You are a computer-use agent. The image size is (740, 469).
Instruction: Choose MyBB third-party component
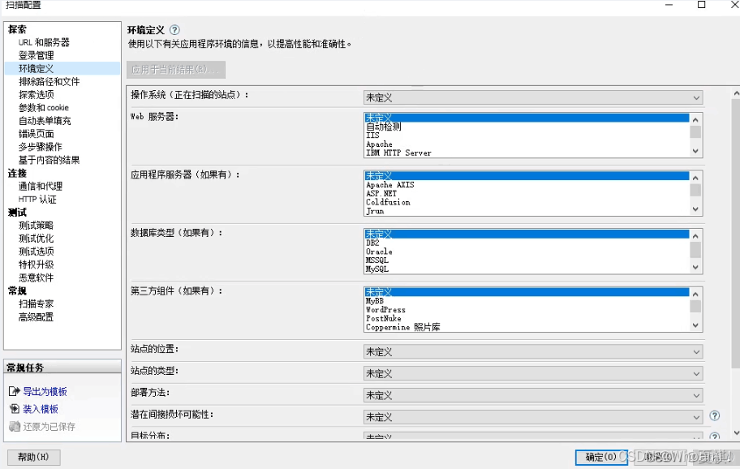tap(375, 300)
